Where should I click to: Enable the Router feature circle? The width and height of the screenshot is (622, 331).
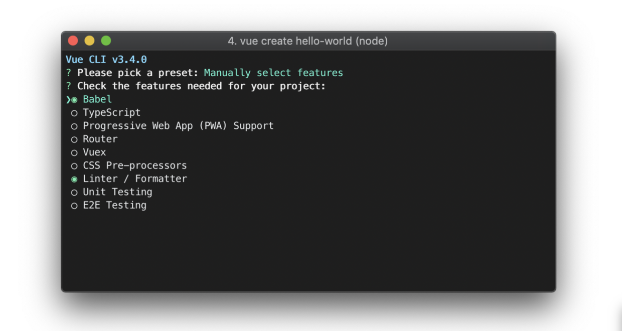click(x=74, y=139)
